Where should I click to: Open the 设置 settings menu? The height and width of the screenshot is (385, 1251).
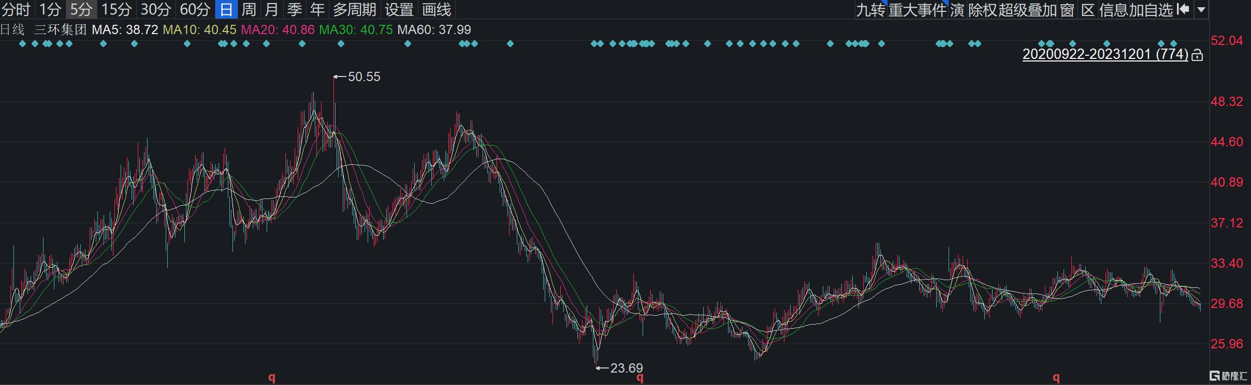399,9
